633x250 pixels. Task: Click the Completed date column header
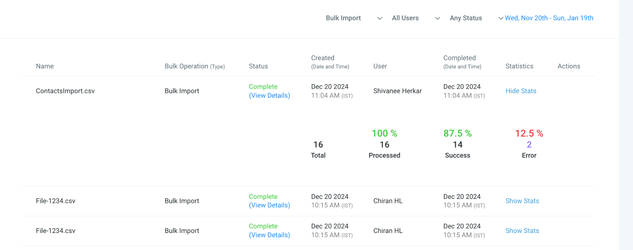click(462, 62)
